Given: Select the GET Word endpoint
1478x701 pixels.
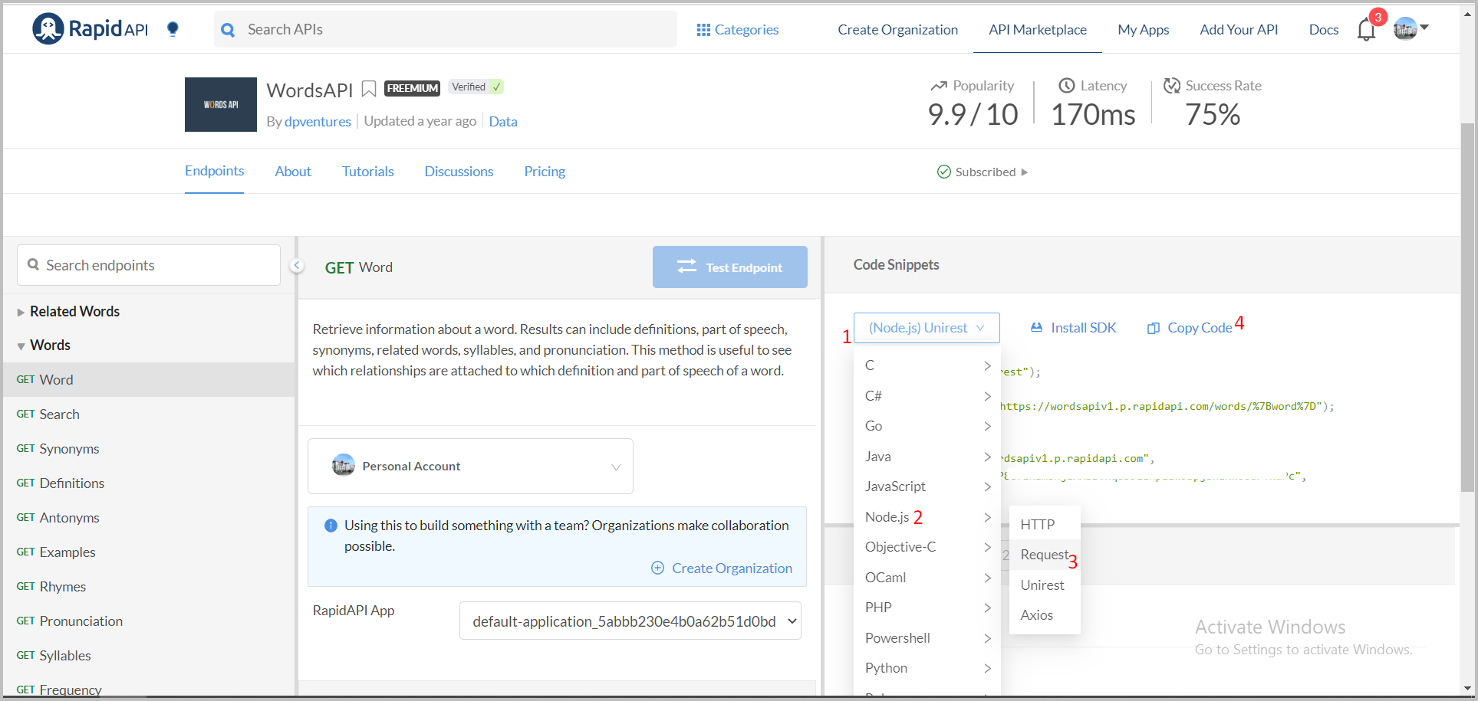Looking at the screenshot, I should (x=149, y=379).
